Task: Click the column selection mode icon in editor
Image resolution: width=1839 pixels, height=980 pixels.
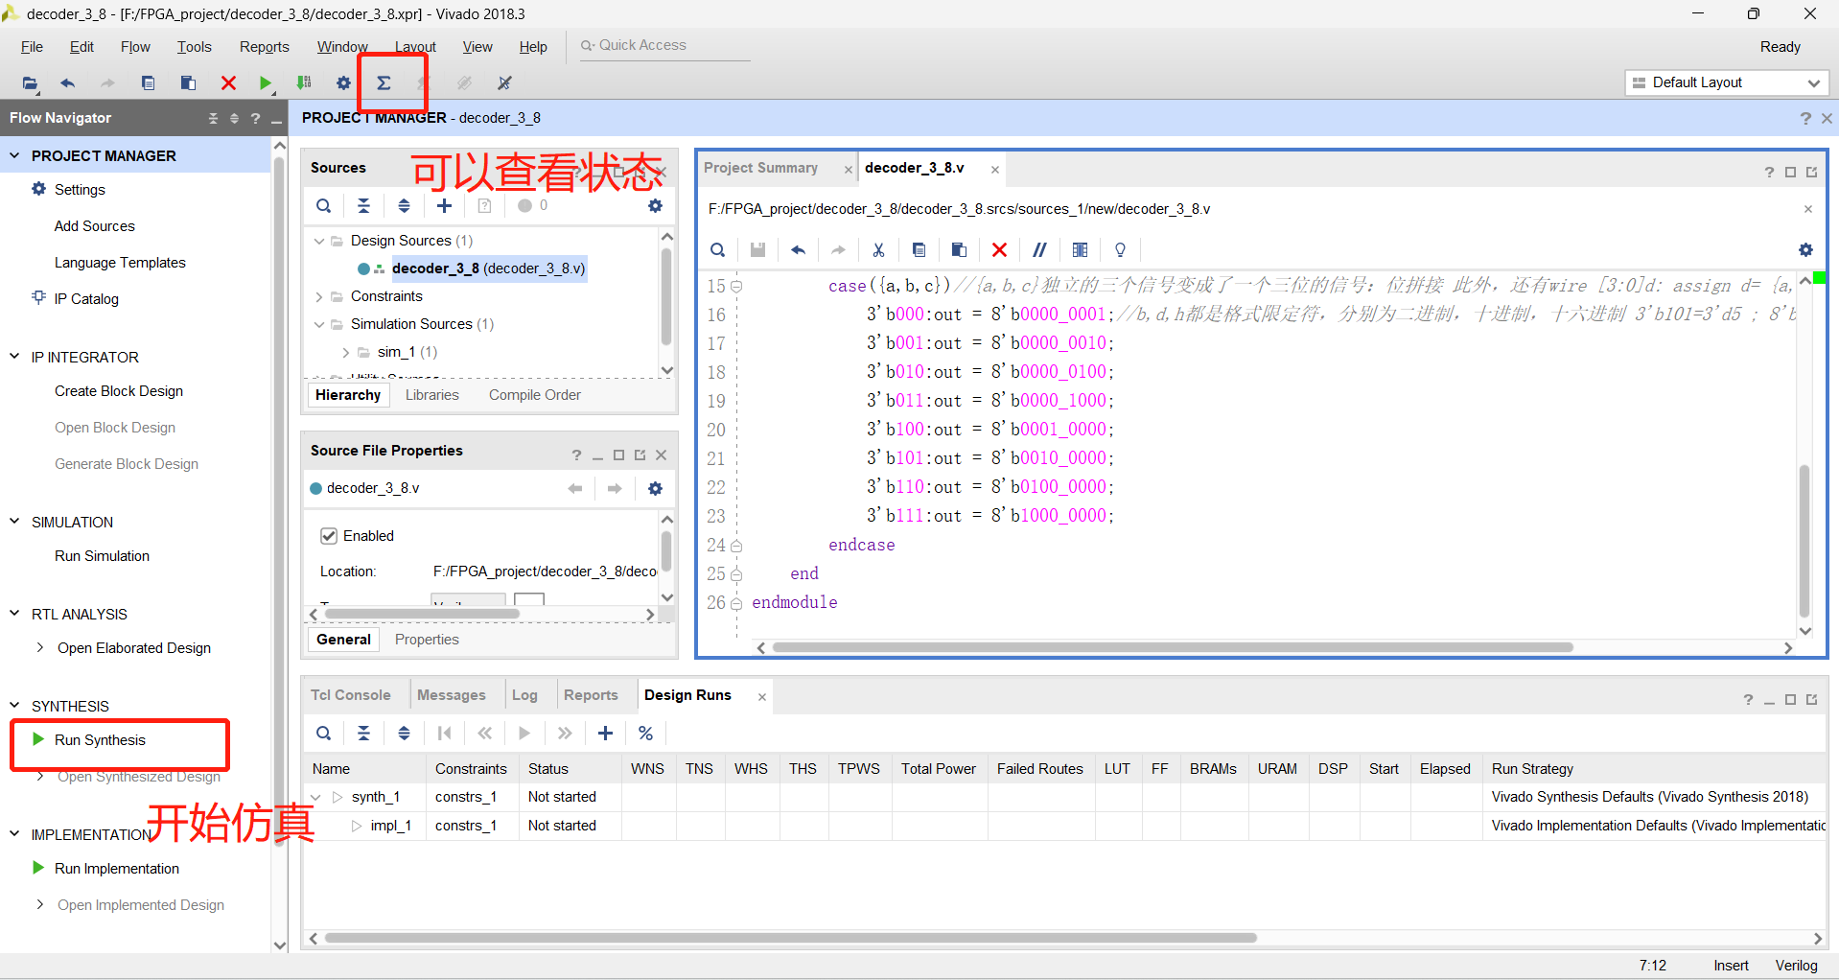Action: (x=1080, y=250)
